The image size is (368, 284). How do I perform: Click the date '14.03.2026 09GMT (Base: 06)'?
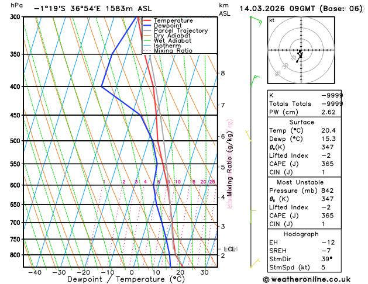[301, 9]
